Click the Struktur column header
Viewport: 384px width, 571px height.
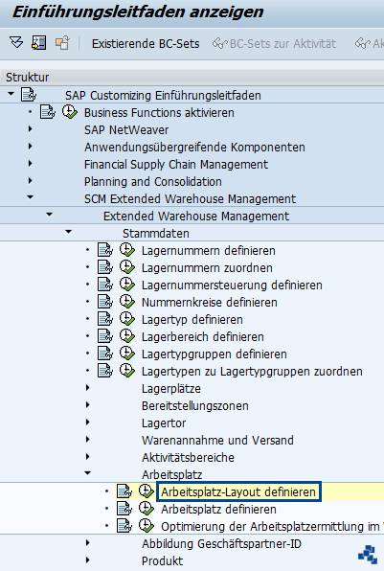coord(192,77)
